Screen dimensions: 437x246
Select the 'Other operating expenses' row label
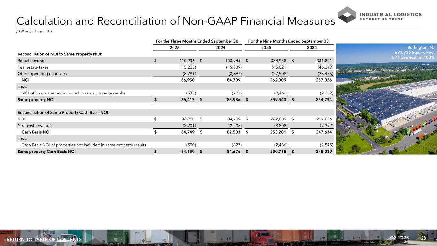click(42, 73)
